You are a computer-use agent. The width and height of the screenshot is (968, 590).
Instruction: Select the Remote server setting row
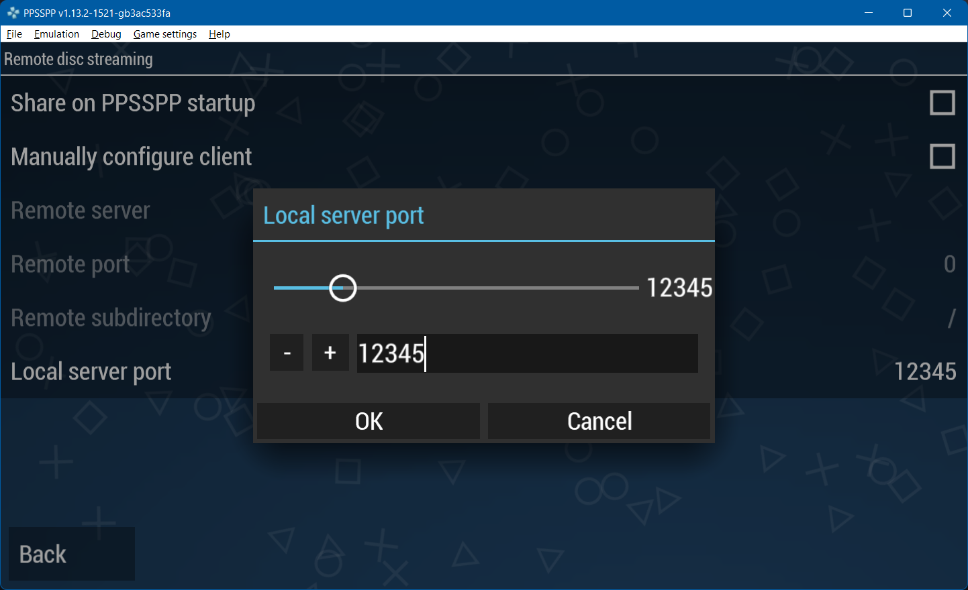click(x=81, y=210)
